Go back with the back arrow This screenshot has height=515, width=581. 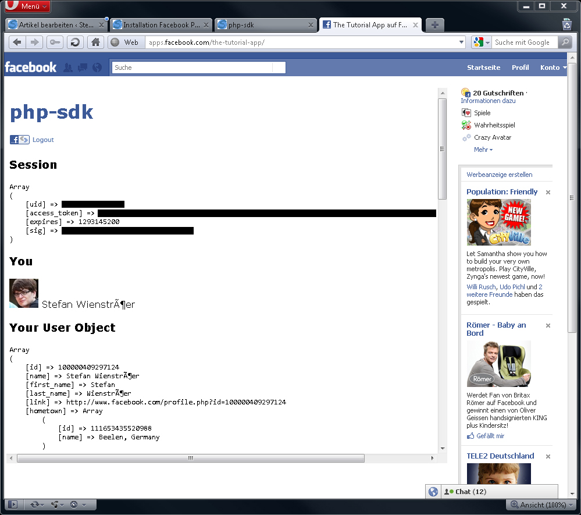(x=17, y=42)
